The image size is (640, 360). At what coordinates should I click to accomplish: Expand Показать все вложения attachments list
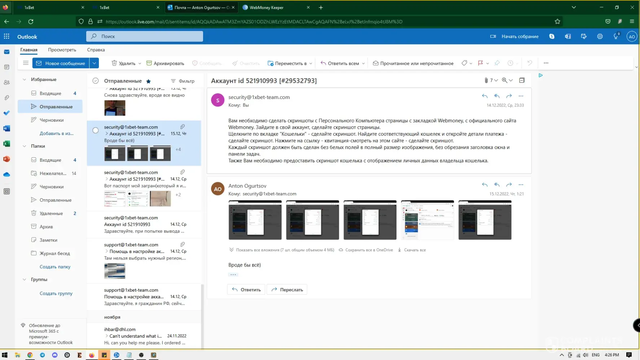pos(281,250)
